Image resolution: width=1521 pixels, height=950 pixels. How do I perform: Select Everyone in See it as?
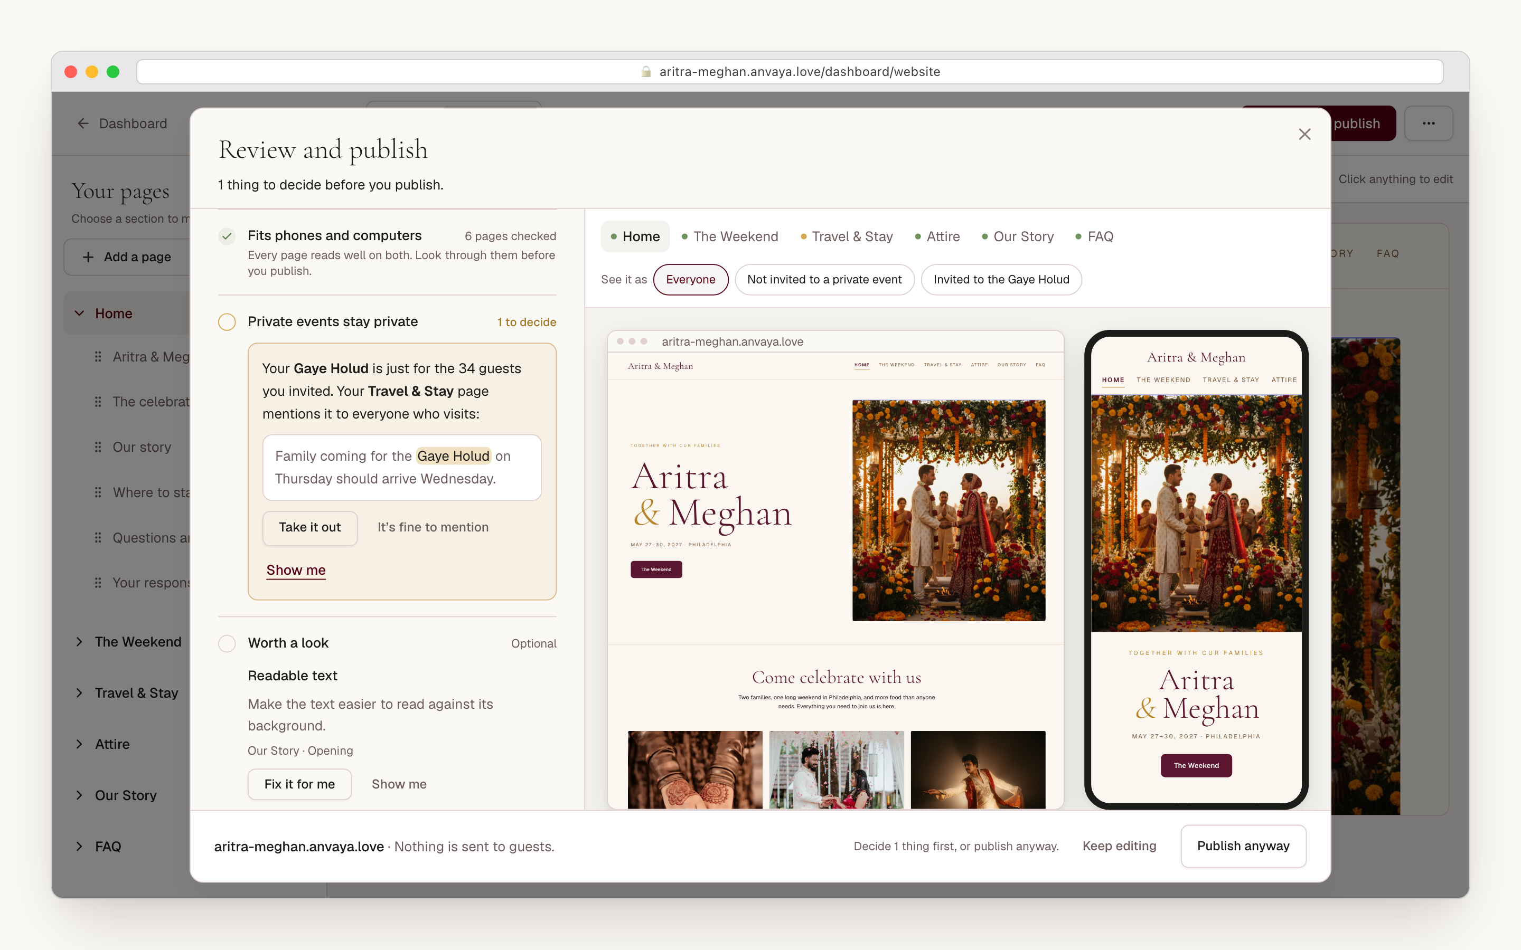coord(690,280)
